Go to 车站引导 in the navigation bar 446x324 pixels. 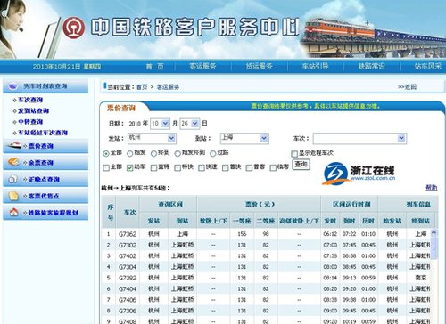click(x=315, y=66)
